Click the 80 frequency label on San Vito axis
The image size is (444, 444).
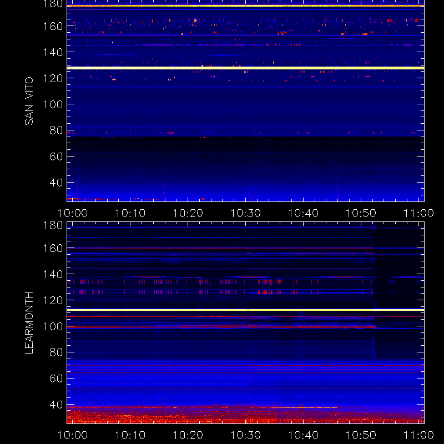[x=56, y=130]
